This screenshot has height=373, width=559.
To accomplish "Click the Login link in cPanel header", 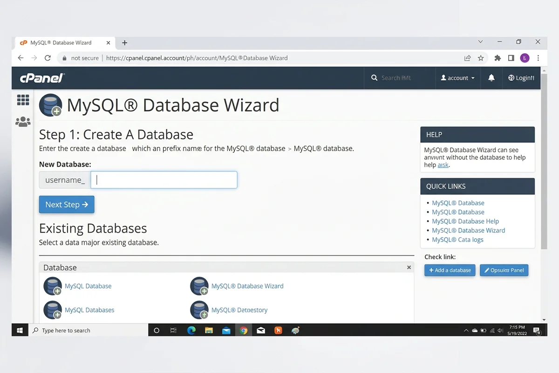I will (521, 78).
